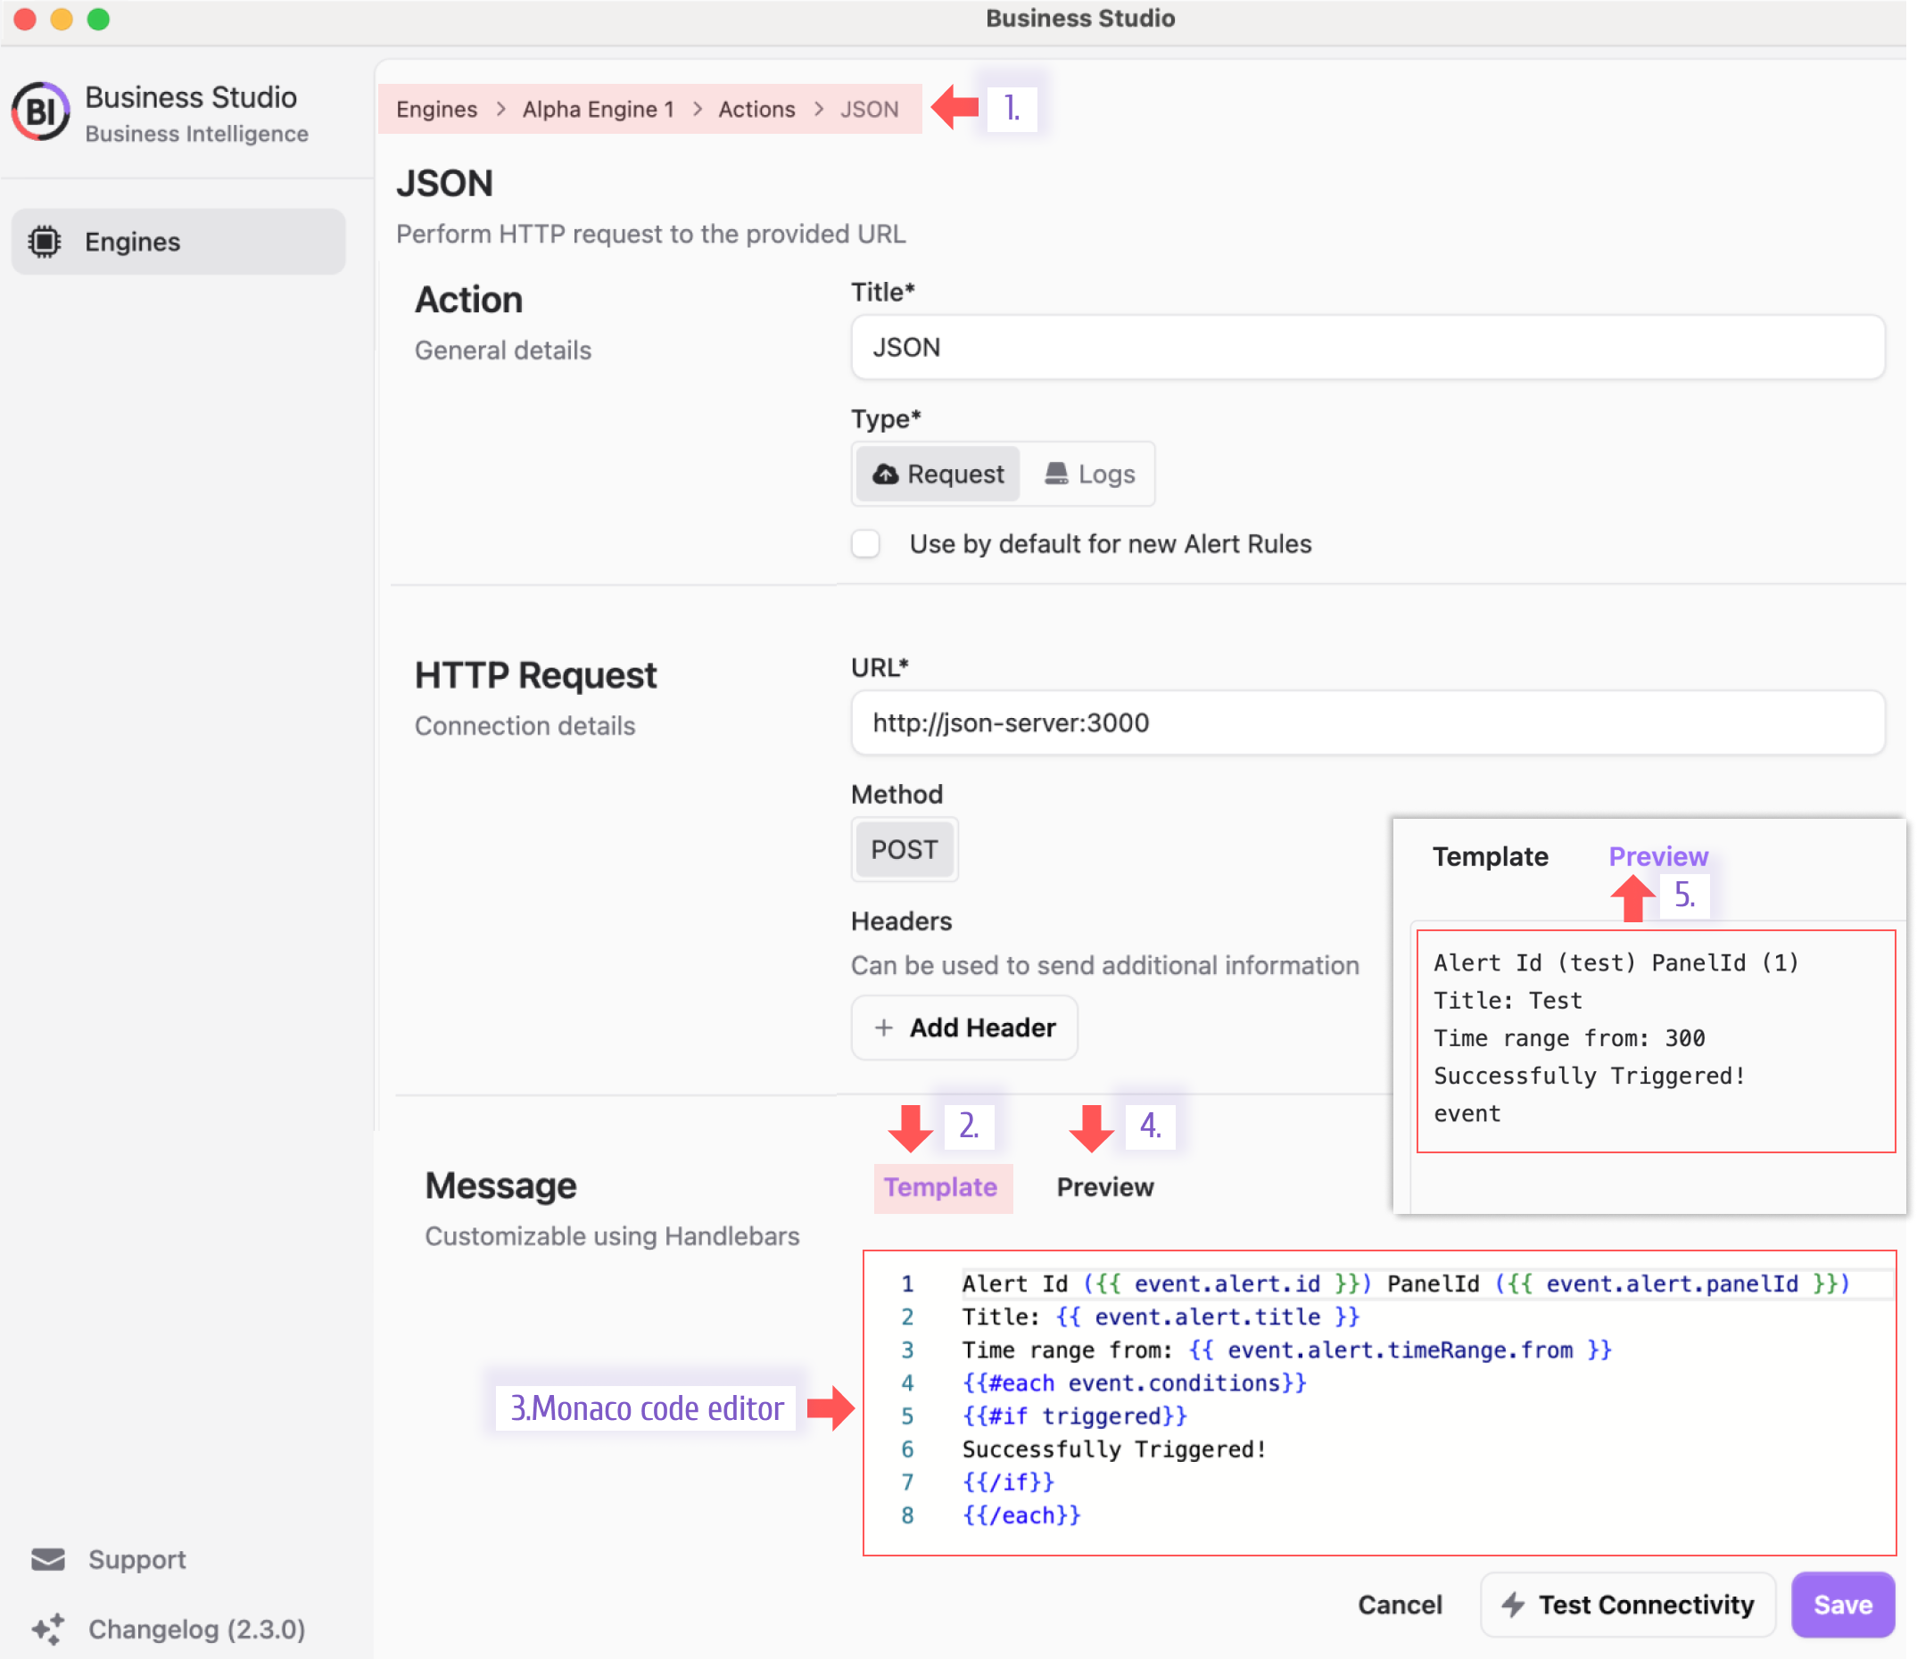Screen dimensions: 1917x1659
Task: Go to Actions breadcrumb link
Action: coord(756,109)
